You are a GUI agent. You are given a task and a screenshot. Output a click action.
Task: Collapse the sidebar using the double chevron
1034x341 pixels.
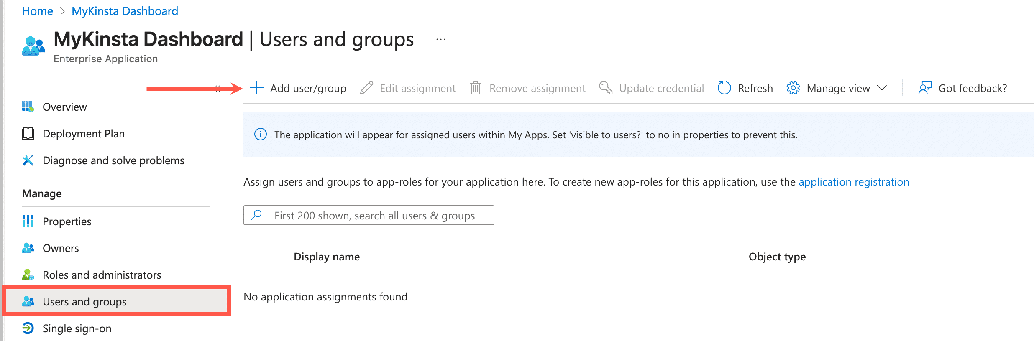pyautogui.click(x=218, y=88)
